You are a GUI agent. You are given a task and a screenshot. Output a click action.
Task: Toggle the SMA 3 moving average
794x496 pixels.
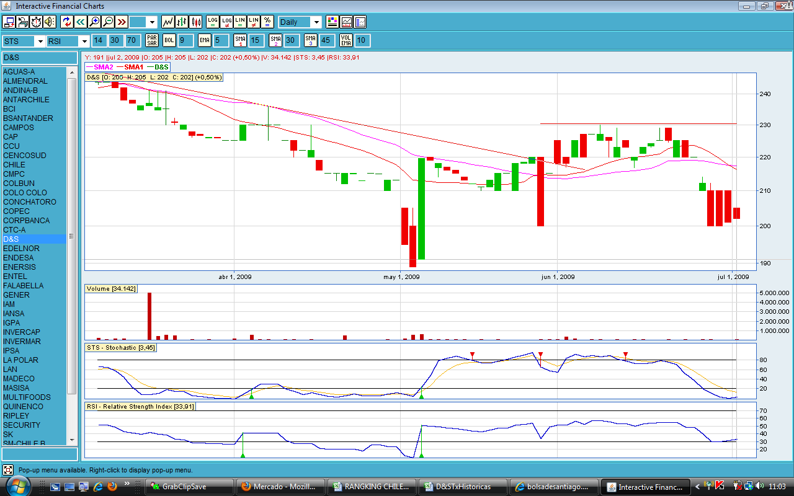[311, 41]
